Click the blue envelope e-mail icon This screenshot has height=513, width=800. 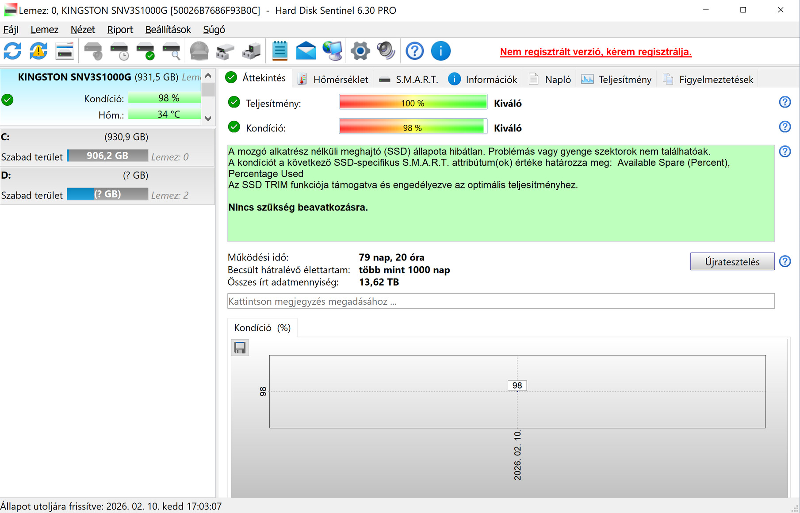[306, 51]
